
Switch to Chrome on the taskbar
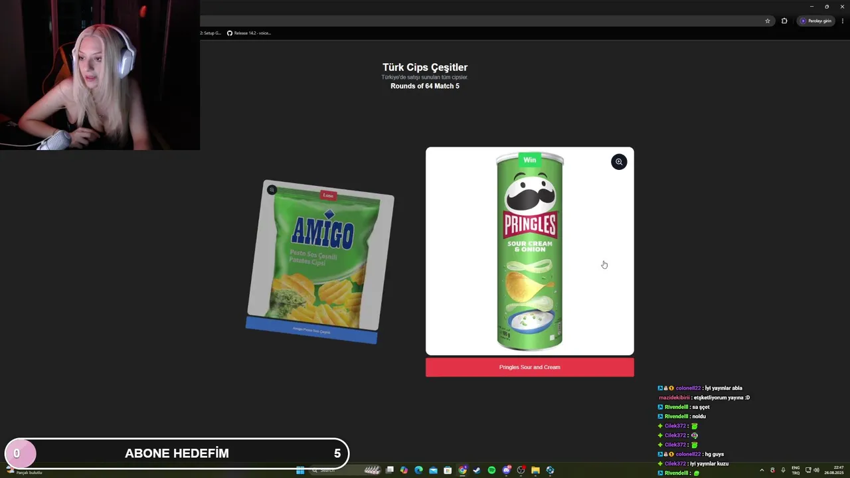coord(462,470)
